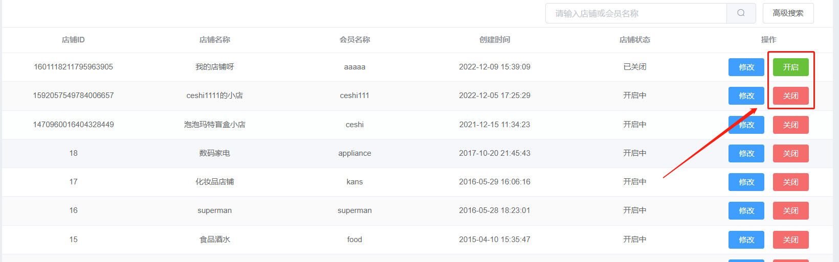Click the 创建时间 column header
This screenshot has height=262, width=839.
495,40
